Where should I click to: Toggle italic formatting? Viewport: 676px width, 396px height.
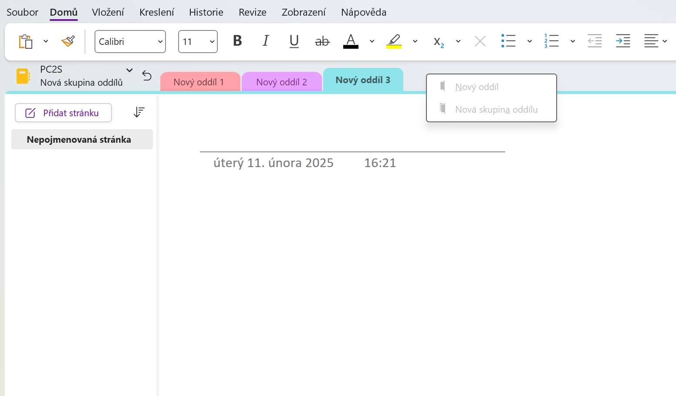click(266, 41)
